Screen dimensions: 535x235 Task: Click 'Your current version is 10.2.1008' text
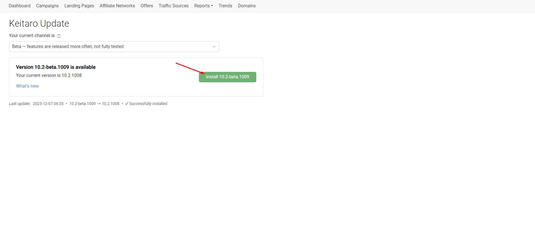[49, 75]
